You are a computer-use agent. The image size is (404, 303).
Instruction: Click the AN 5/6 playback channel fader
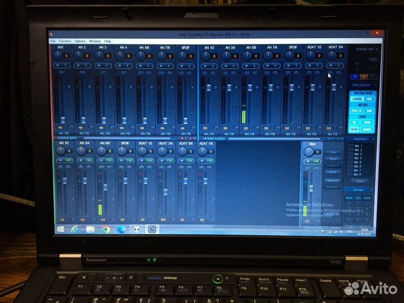tap(249, 88)
